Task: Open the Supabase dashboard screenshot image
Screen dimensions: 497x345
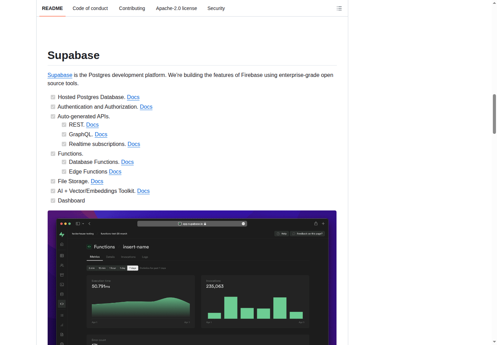Action: pos(192,278)
